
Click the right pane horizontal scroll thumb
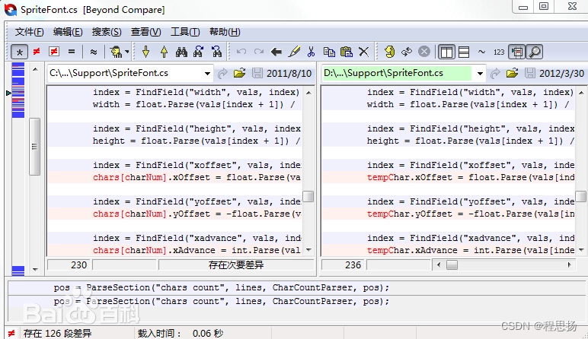(452, 265)
